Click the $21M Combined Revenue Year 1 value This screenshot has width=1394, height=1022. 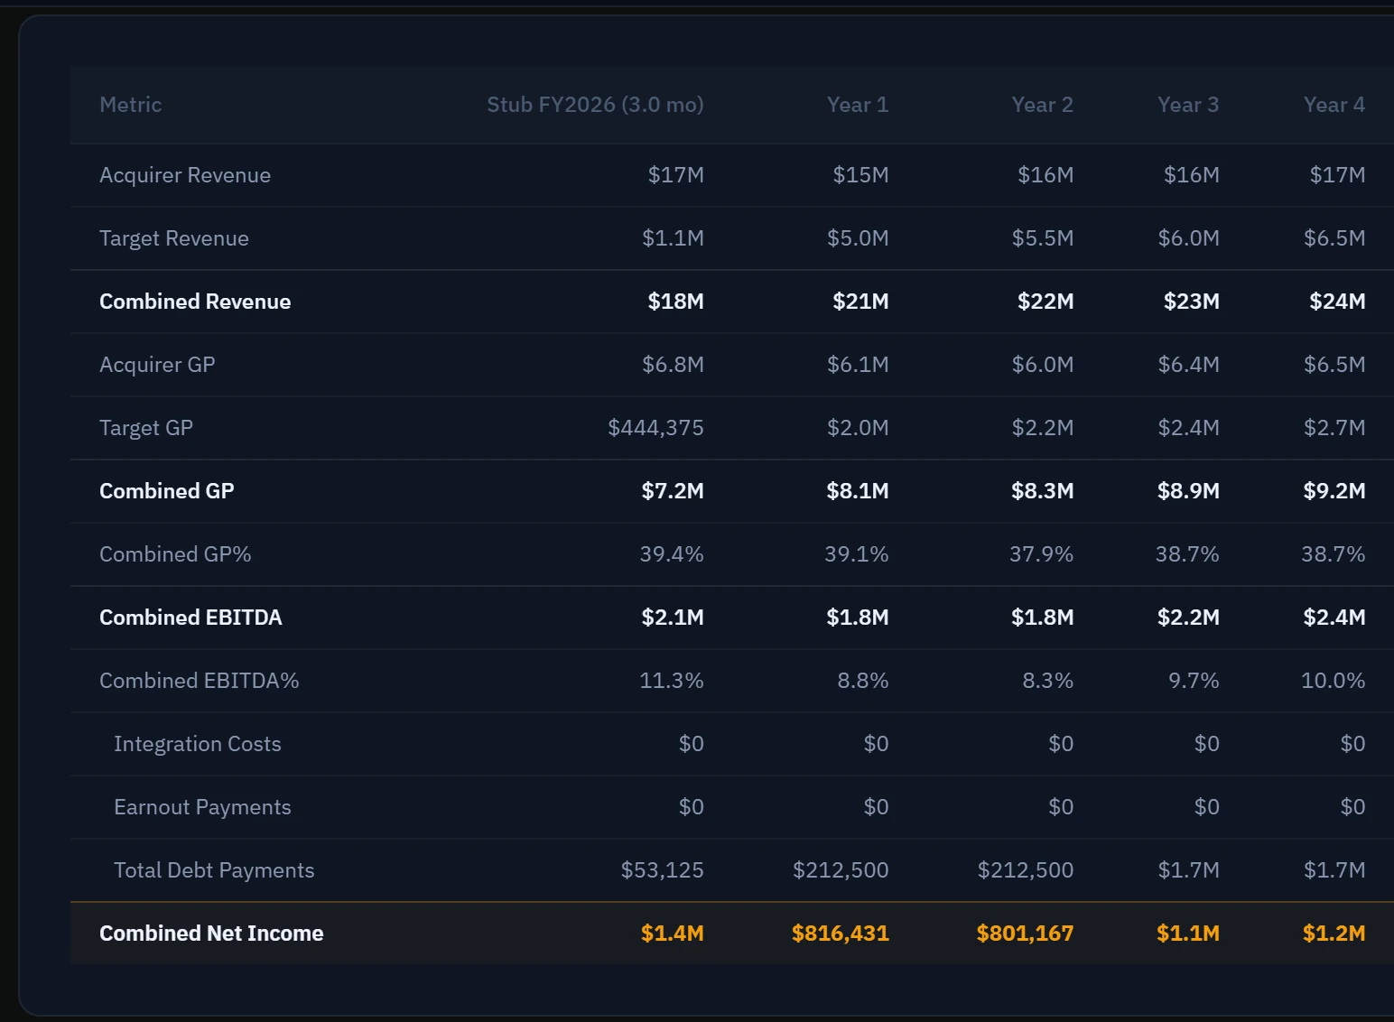click(860, 302)
